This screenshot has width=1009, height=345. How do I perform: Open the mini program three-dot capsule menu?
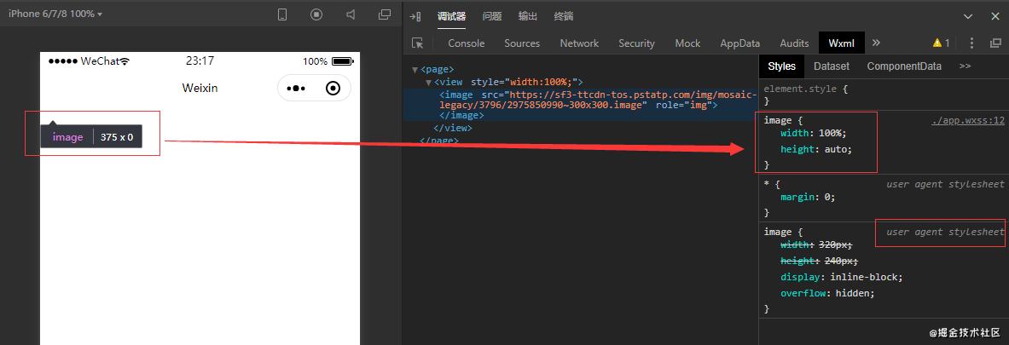[295, 88]
